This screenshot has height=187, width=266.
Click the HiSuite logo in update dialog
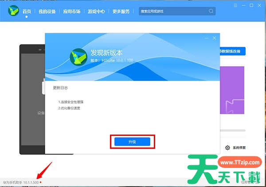78,57
